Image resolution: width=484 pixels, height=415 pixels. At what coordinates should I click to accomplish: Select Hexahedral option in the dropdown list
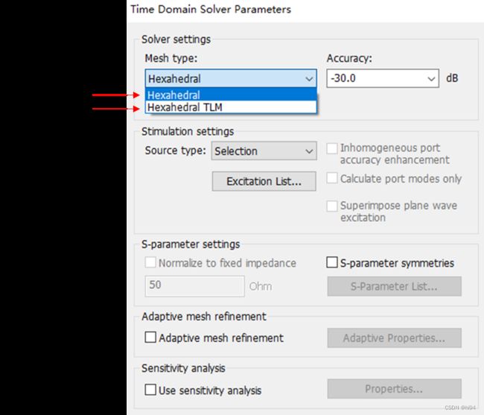[231, 95]
